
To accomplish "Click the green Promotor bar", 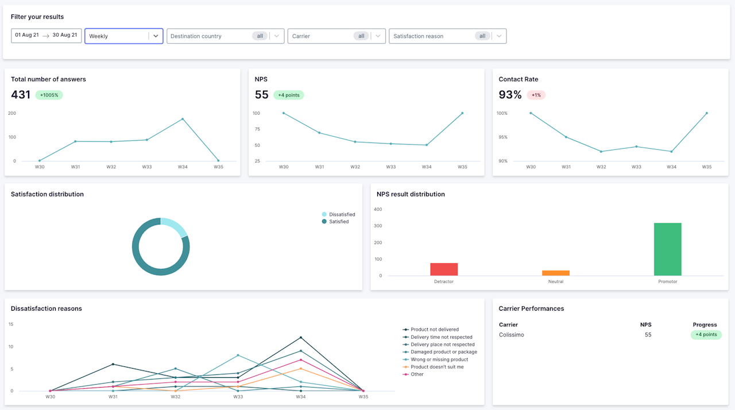I will pyautogui.click(x=667, y=249).
